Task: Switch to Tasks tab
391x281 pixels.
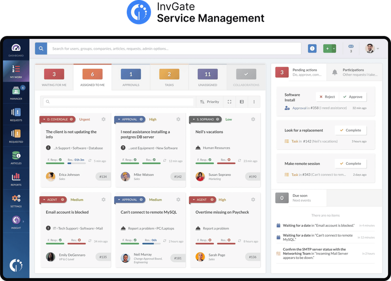Action: (169, 77)
